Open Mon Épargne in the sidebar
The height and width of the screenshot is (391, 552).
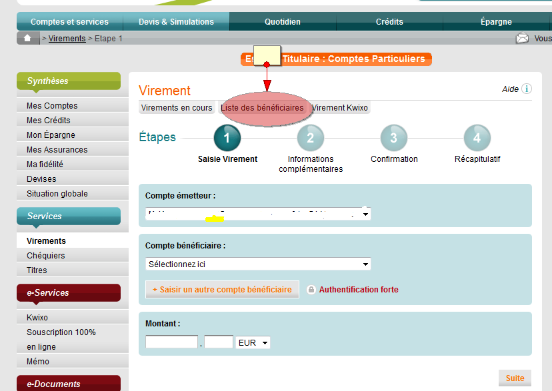pos(73,135)
